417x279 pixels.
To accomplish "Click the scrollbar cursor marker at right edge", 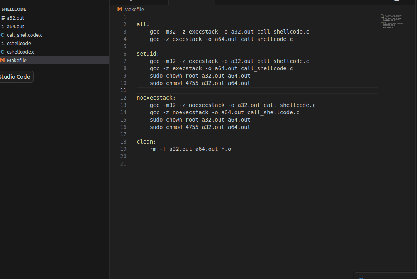I will pos(413,63).
